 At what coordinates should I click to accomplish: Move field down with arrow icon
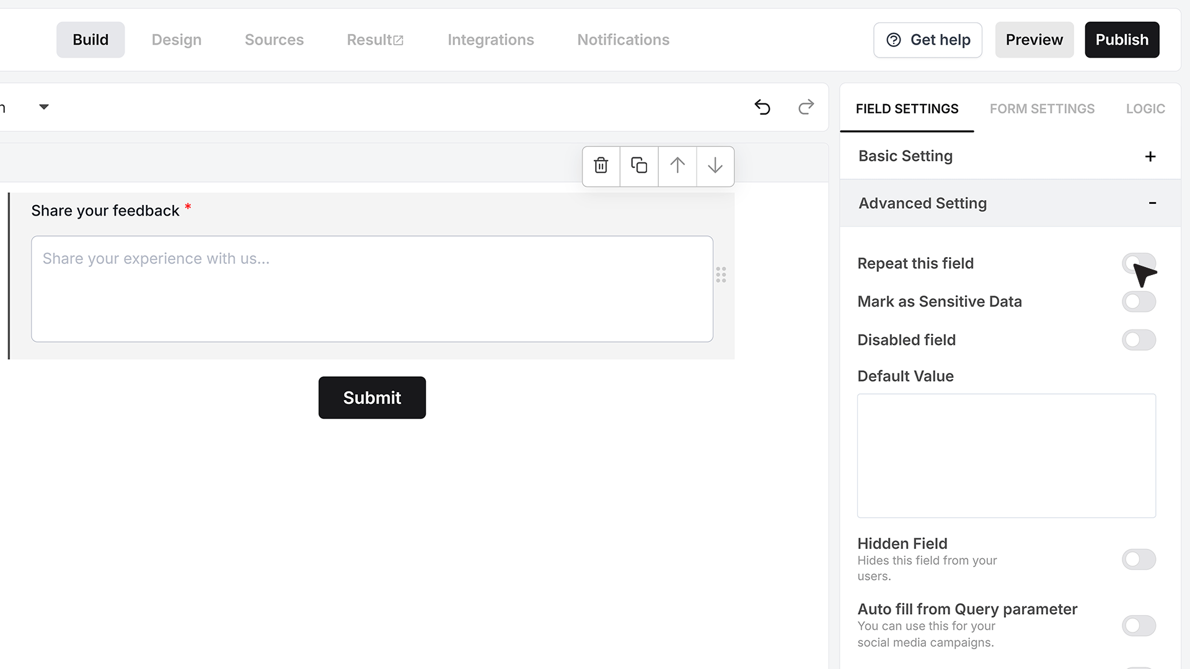(x=715, y=165)
